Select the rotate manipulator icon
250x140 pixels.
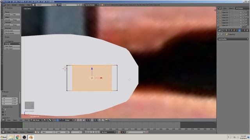point(60,120)
